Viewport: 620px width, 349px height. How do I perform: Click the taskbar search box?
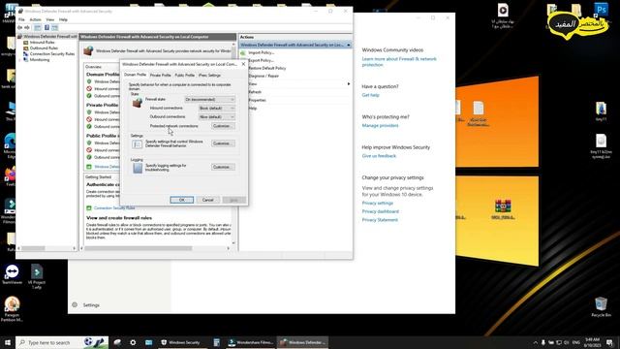(x=62, y=342)
